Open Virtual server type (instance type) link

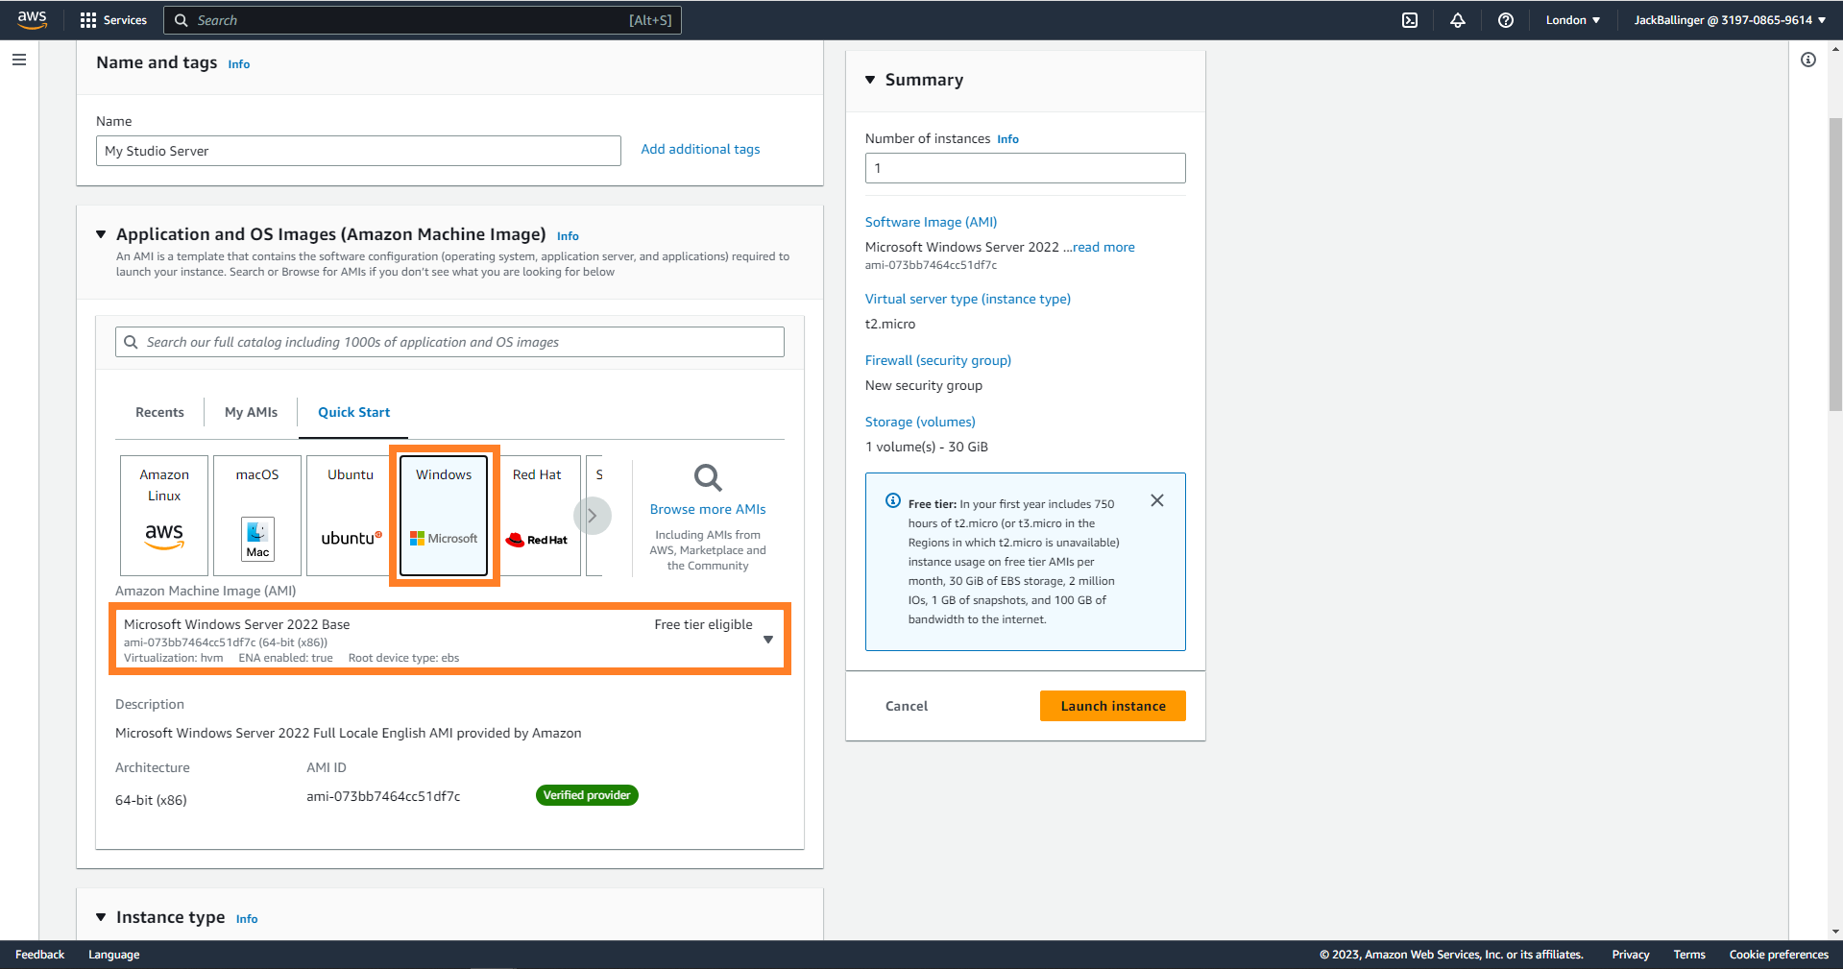(x=968, y=299)
